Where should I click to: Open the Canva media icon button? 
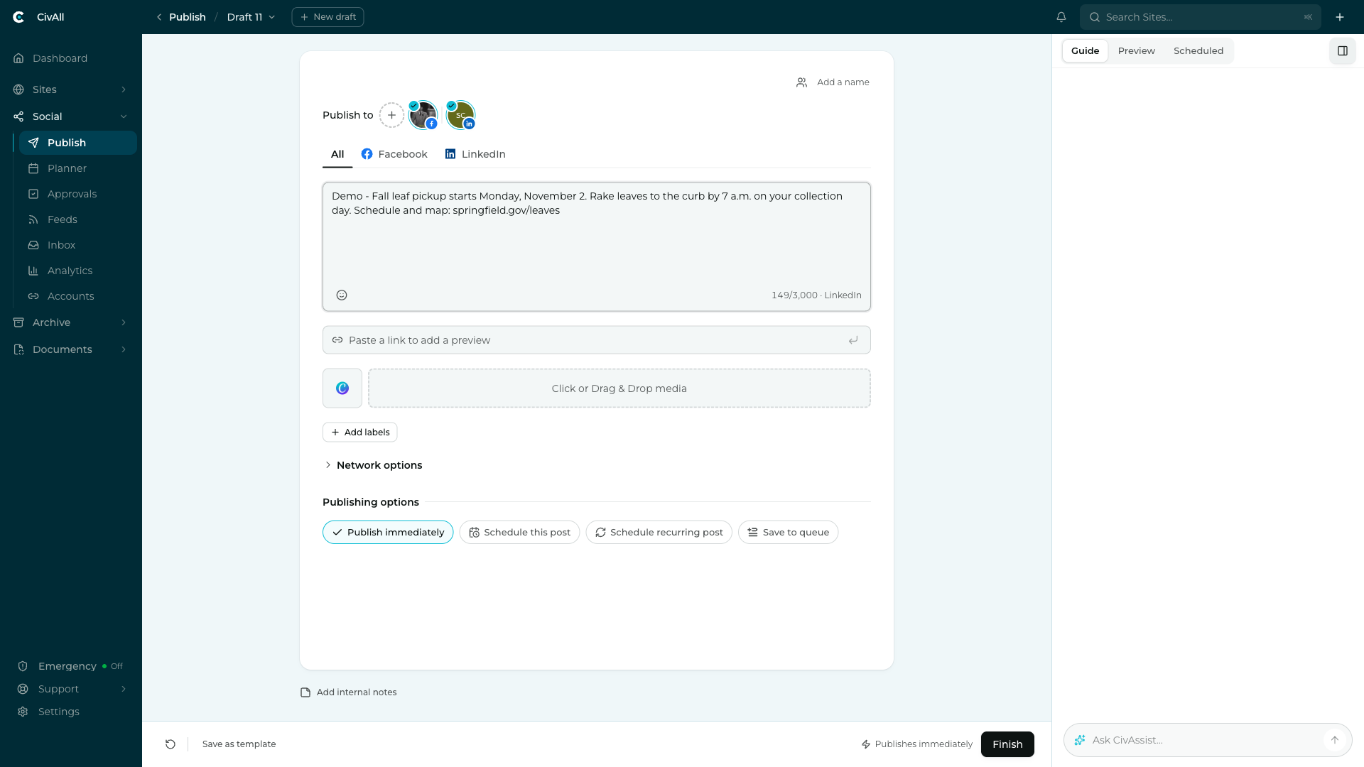[x=342, y=388]
